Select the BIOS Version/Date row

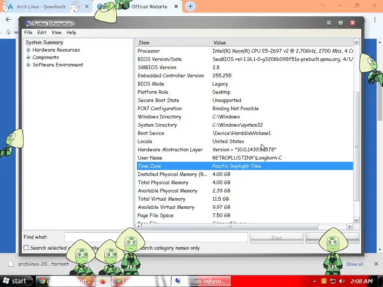coord(244,59)
